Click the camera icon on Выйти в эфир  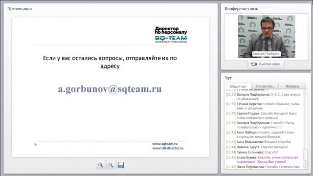click(253, 64)
